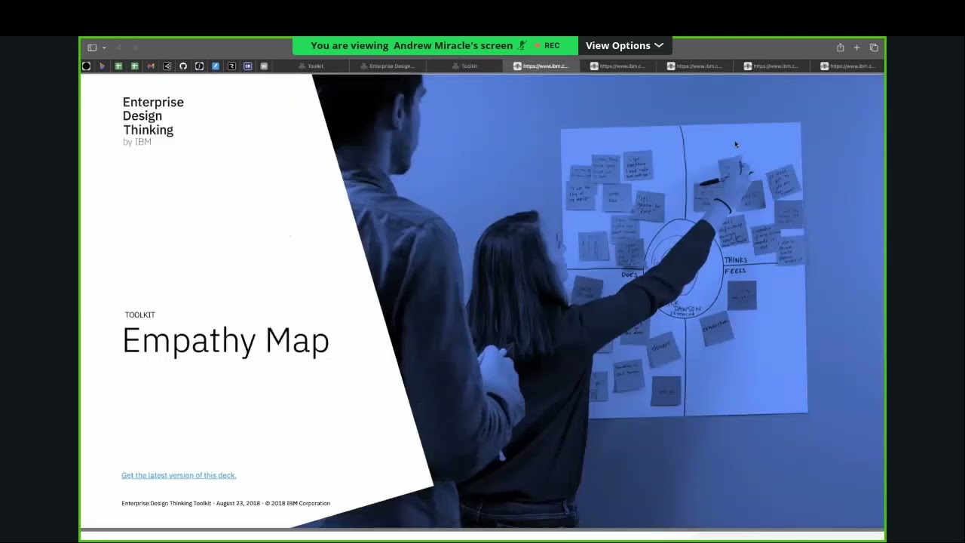This screenshot has height=543, width=965.
Task: Open the black R pinned tab
Action: (231, 66)
